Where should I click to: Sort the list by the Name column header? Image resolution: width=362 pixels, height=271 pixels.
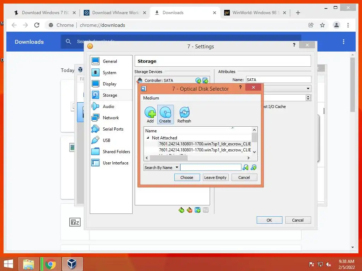coord(198,131)
